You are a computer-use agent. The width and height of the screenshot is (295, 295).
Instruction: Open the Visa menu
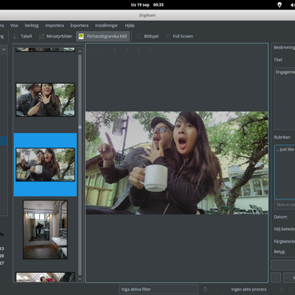(x=14, y=25)
